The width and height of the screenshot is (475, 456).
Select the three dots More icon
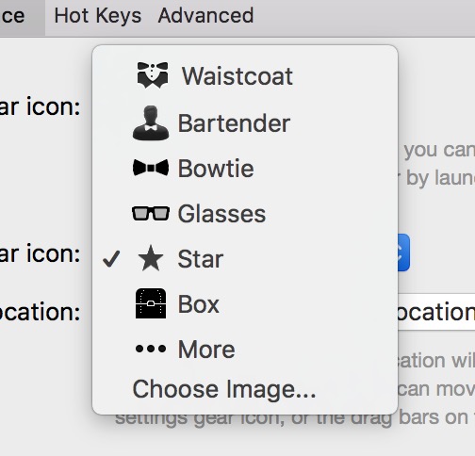pos(151,349)
